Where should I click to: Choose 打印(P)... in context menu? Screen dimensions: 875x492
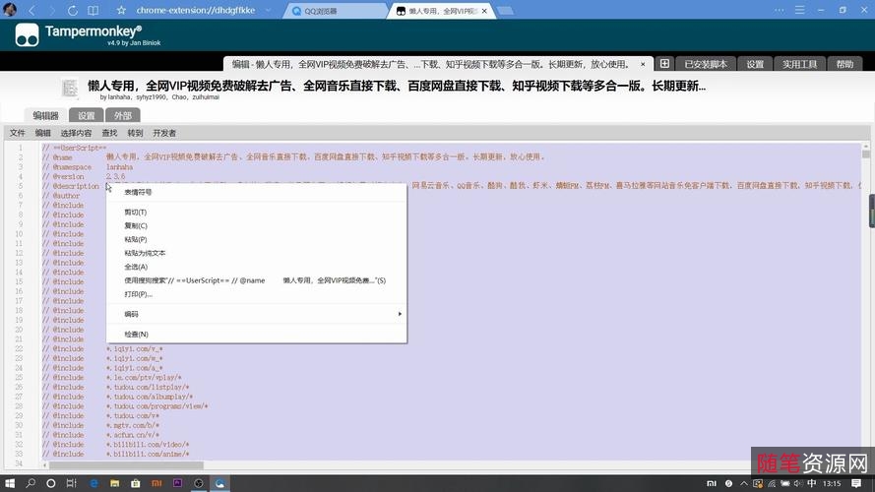tap(256, 294)
